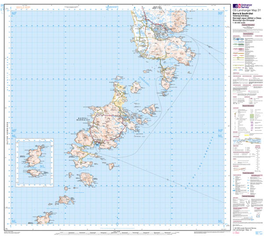Click the '1:50 000 scale' text under the titles
The image size is (264, 236).
239,22
